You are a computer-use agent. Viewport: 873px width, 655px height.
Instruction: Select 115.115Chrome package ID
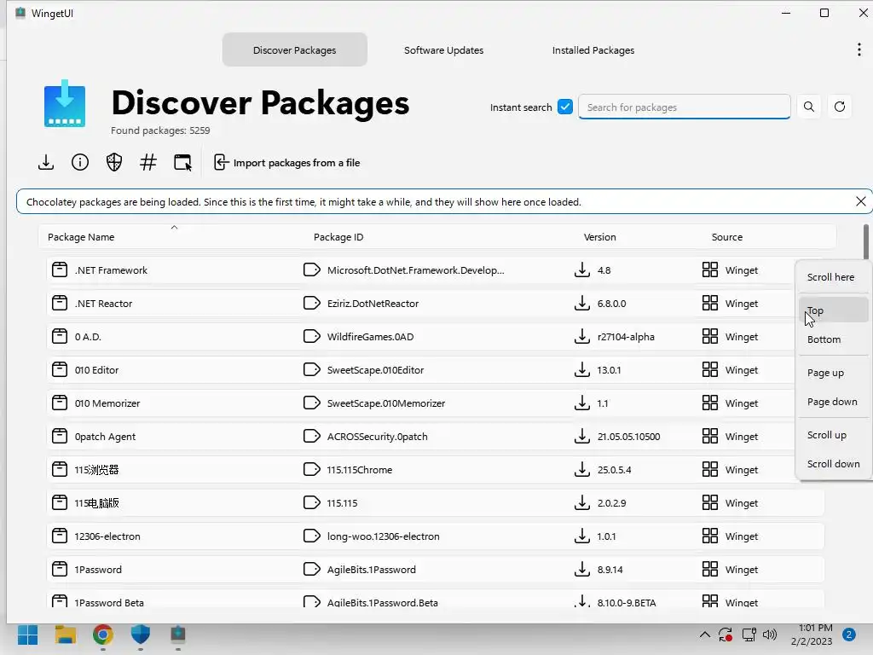click(x=360, y=470)
